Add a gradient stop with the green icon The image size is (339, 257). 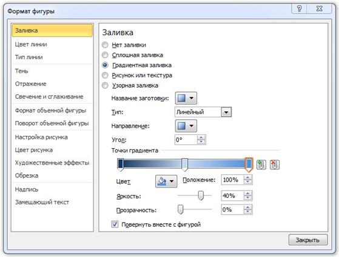pos(261,164)
